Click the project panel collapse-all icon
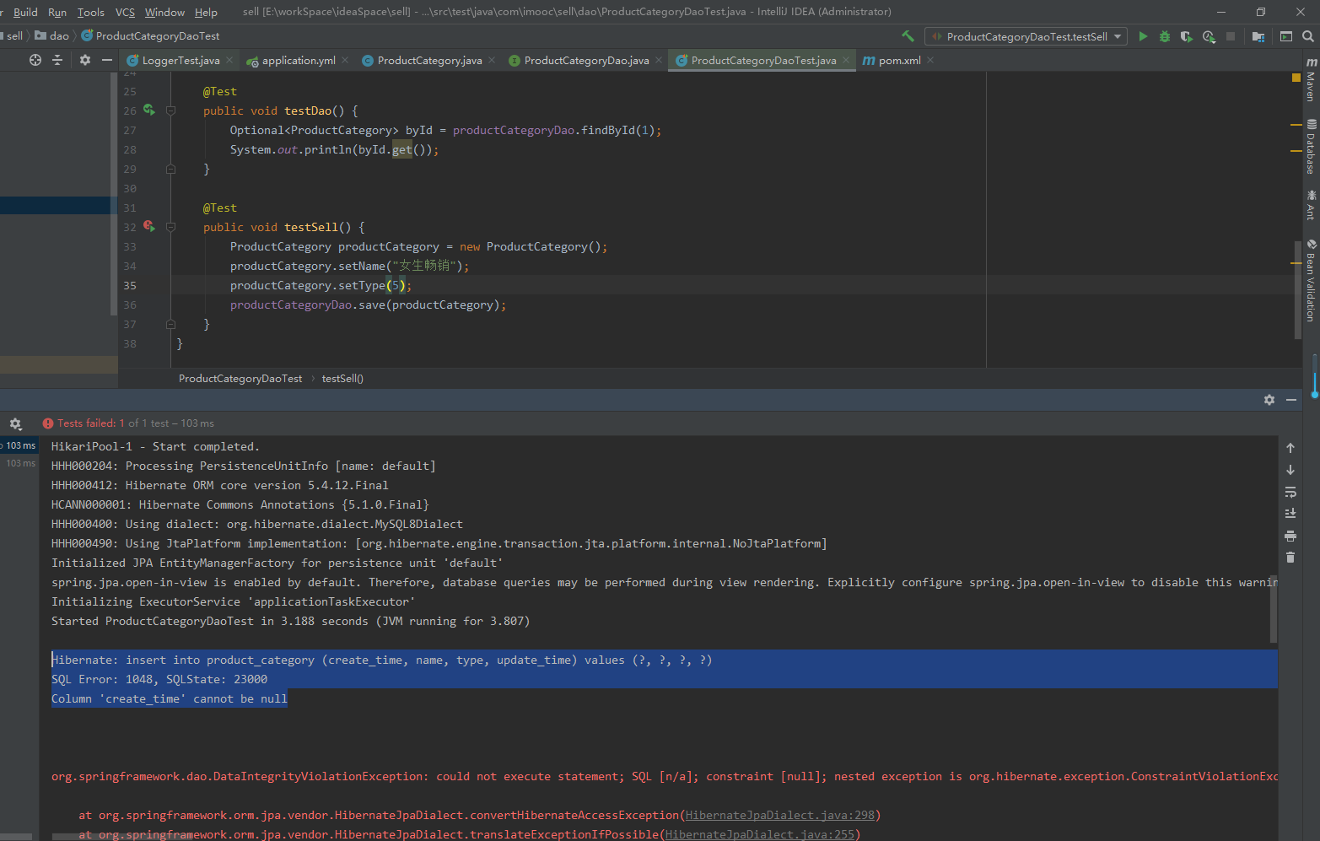This screenshot has width=1320, height=841. pyautogui.click(x=57, y=60)
